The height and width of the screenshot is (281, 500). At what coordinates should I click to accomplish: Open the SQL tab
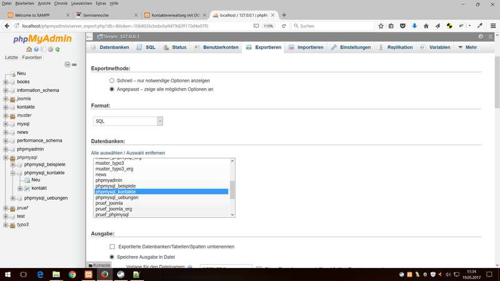146,47
